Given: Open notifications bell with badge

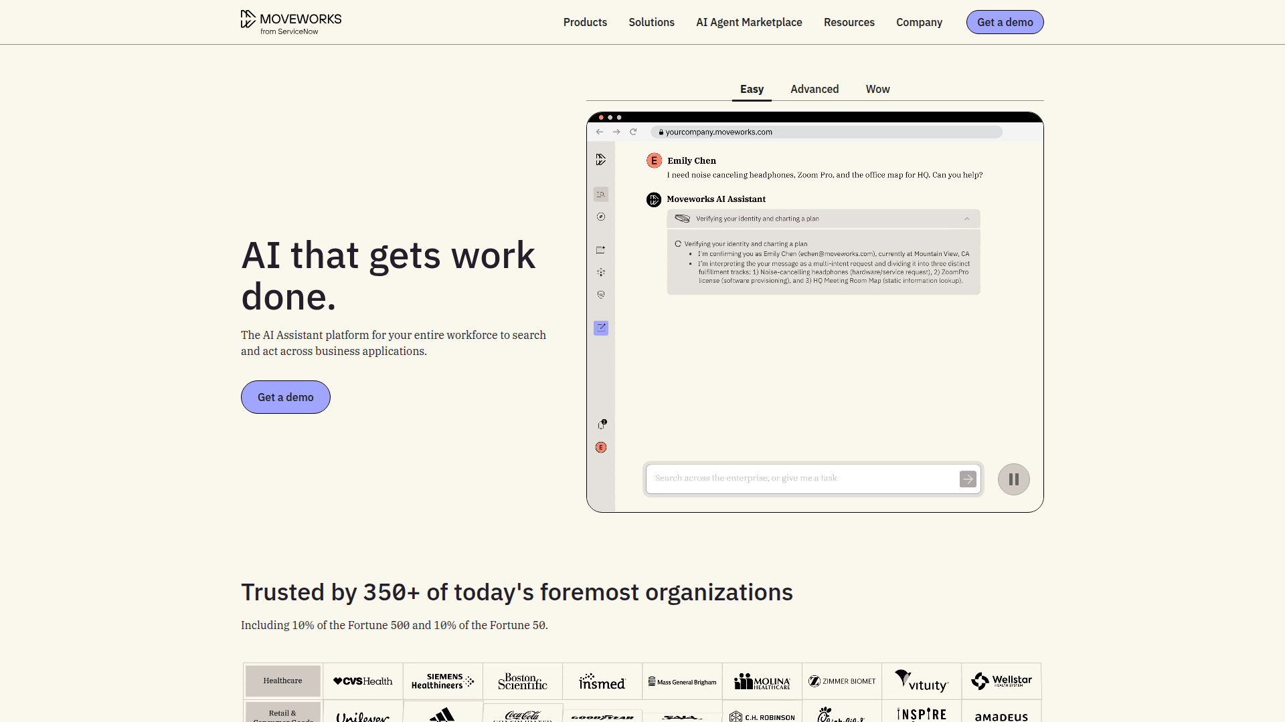Looking at the screenshot, I should 602,423.
